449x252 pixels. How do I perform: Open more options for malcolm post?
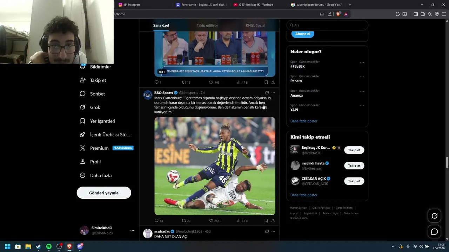[x=273, y=231]
